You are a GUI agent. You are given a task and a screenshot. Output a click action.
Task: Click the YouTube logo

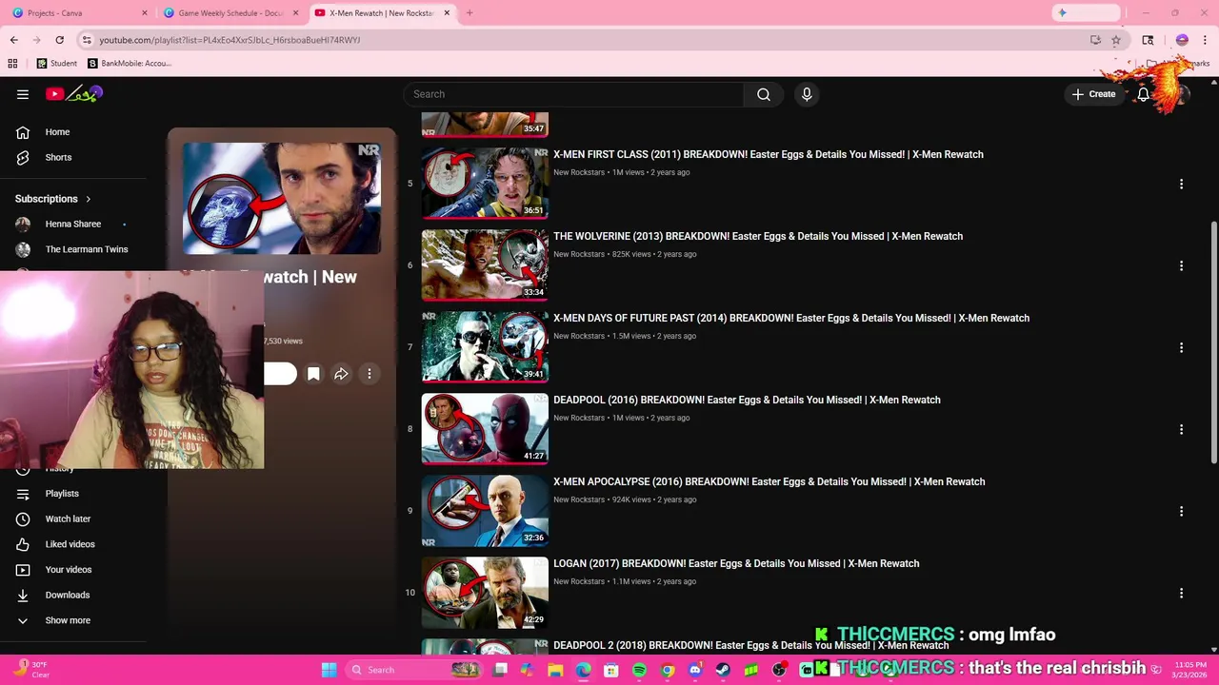[73, 94]
